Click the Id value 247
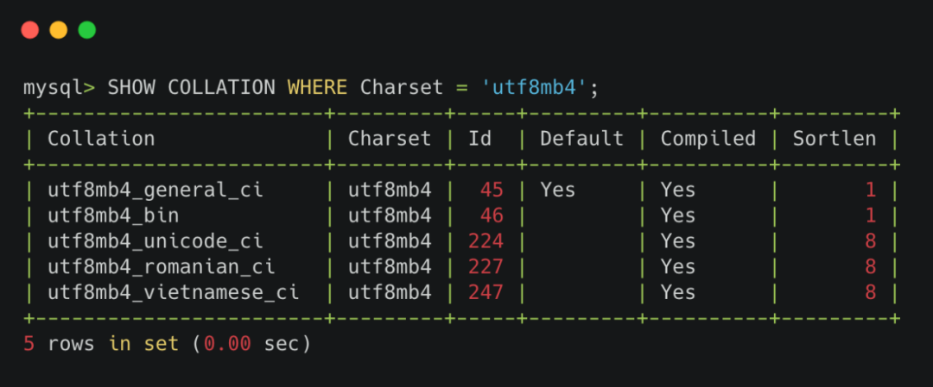Image resolution: width=933 pixels, height=387 pixels. pos(486,292)
